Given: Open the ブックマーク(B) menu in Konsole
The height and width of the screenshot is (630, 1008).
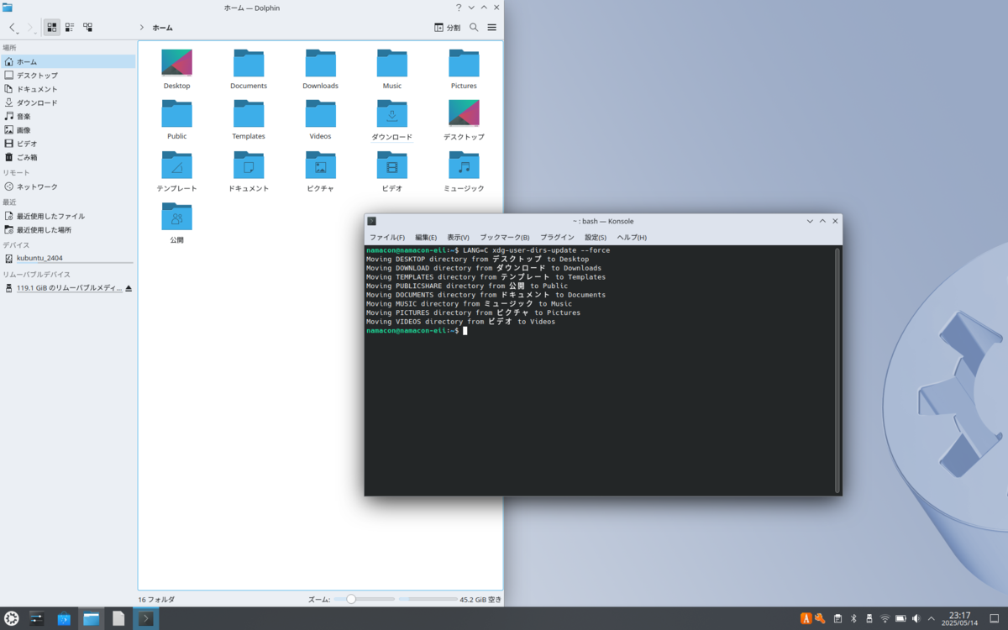Looking at the screenshot, I should [504, 238].
